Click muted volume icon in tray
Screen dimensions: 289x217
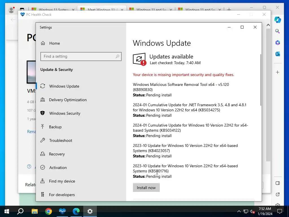pyautogui.click(x=252, y=211)
